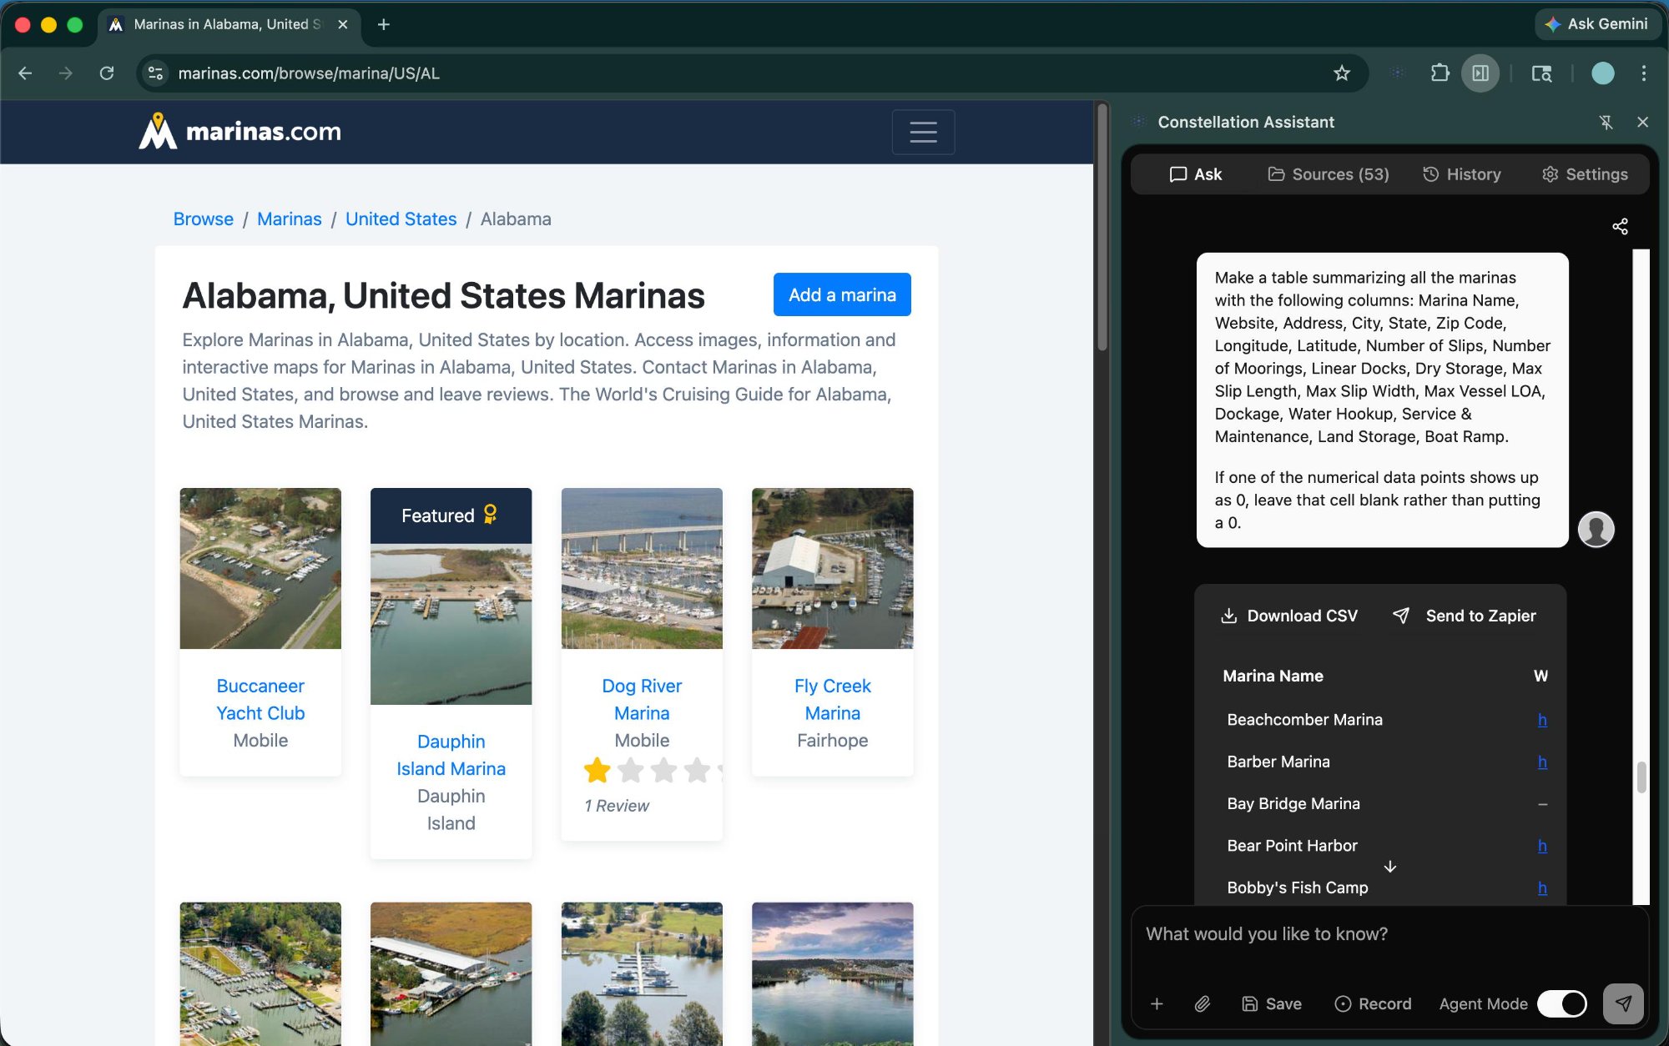
Task: Click the 1 Review text under Dog River
Action: [x=616, y=806]
